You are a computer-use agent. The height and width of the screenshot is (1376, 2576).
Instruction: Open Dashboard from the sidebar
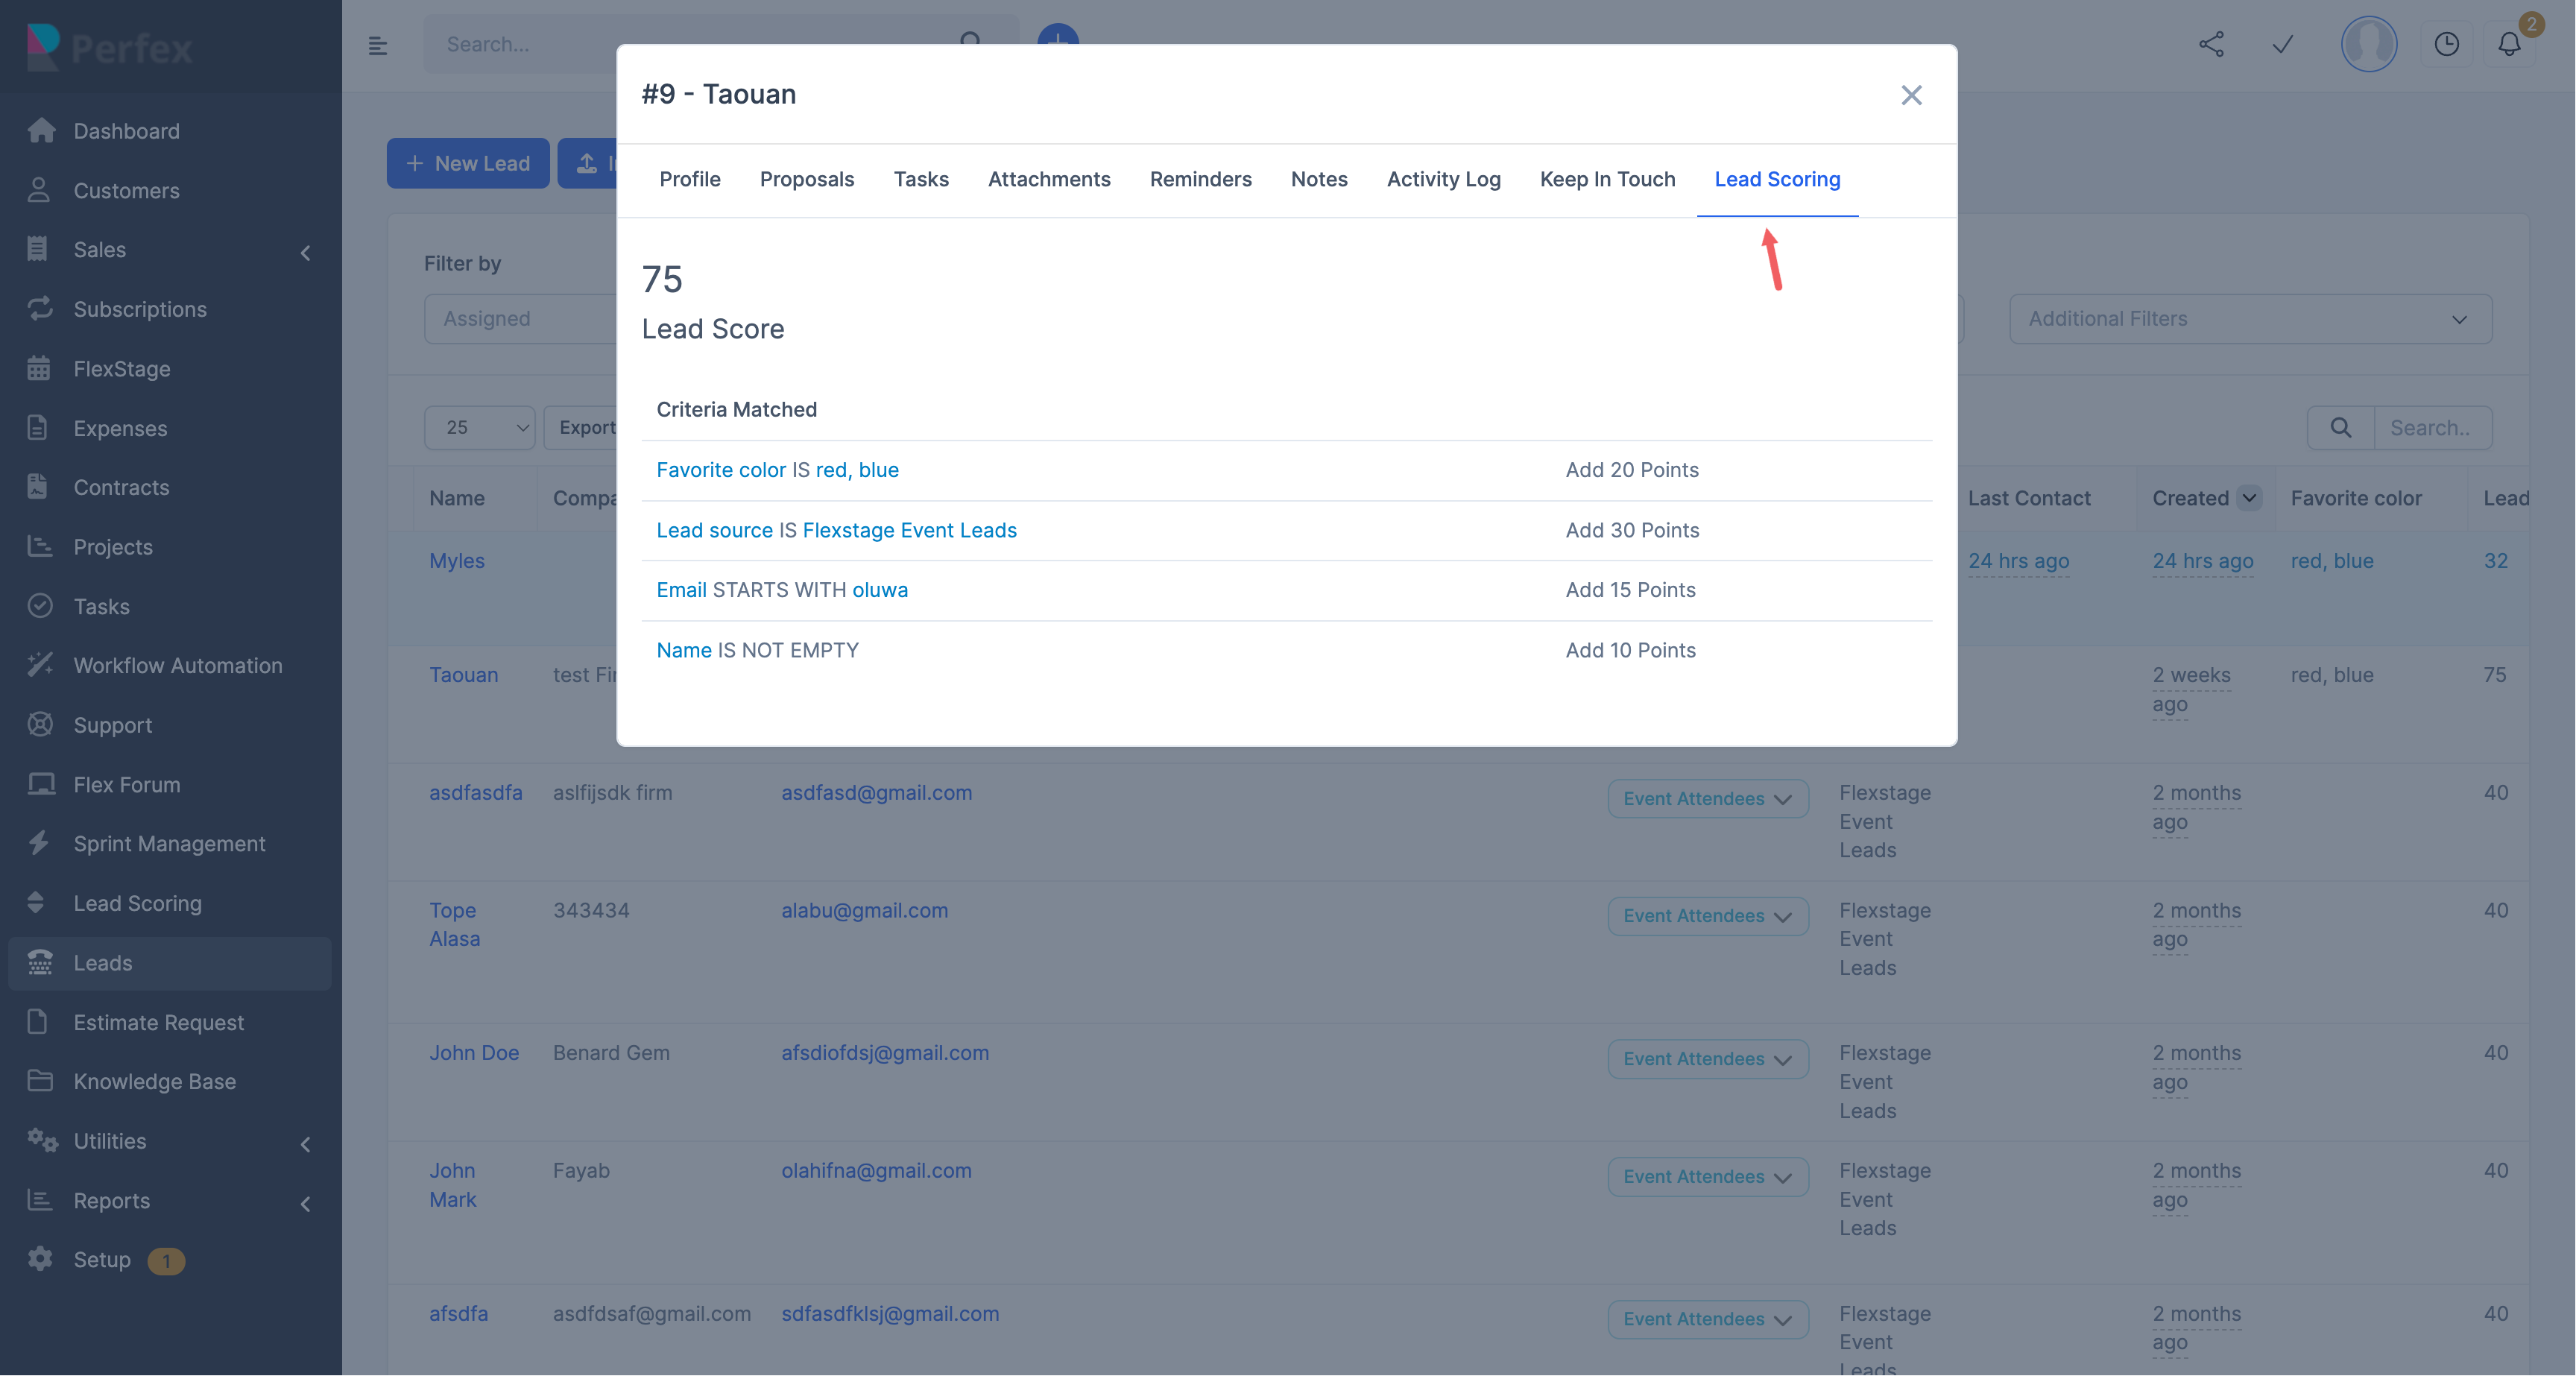[126, 131]
